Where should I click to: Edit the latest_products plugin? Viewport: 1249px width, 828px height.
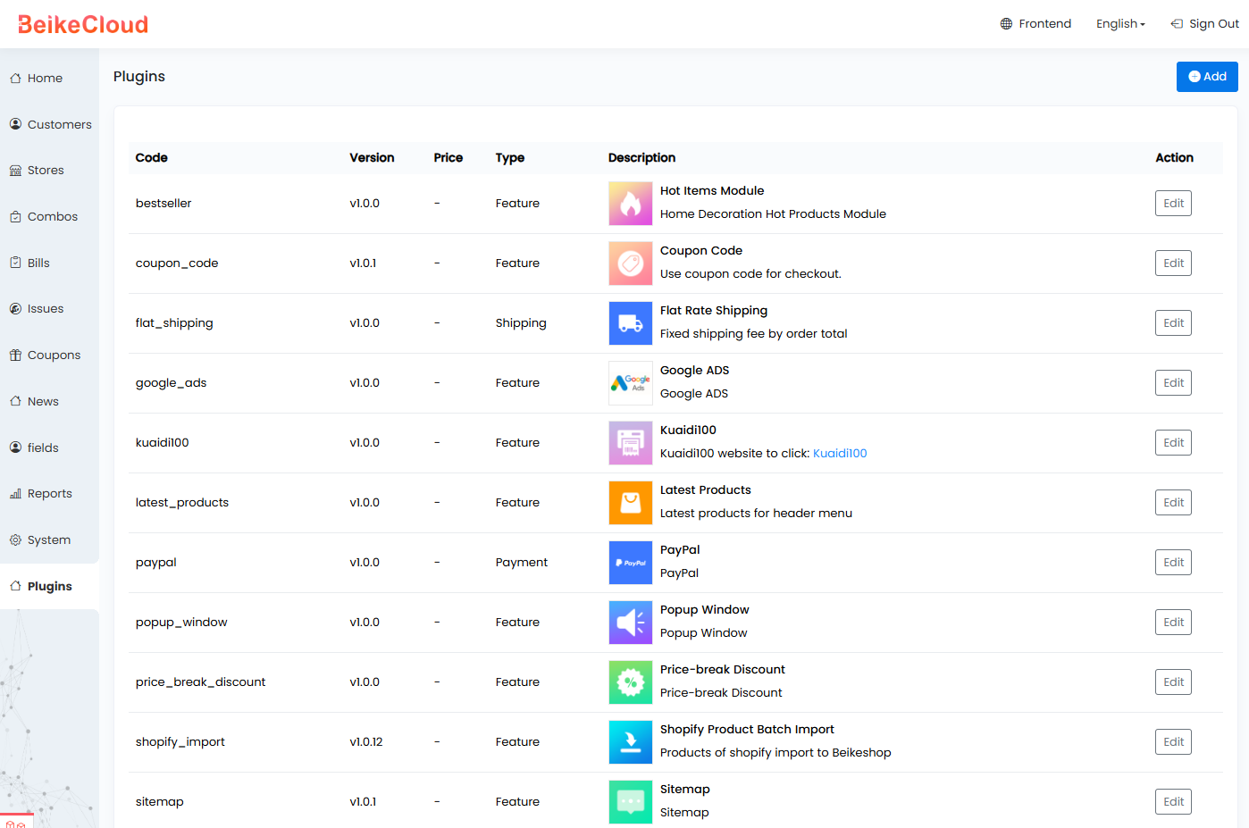[1173, 502]
